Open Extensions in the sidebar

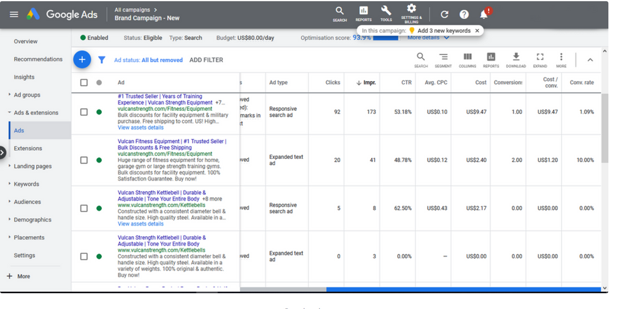pos(28,149)
